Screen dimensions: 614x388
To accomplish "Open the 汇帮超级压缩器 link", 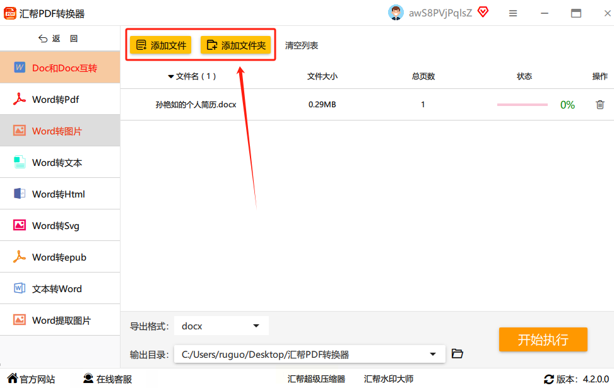I will pos(316,379).
